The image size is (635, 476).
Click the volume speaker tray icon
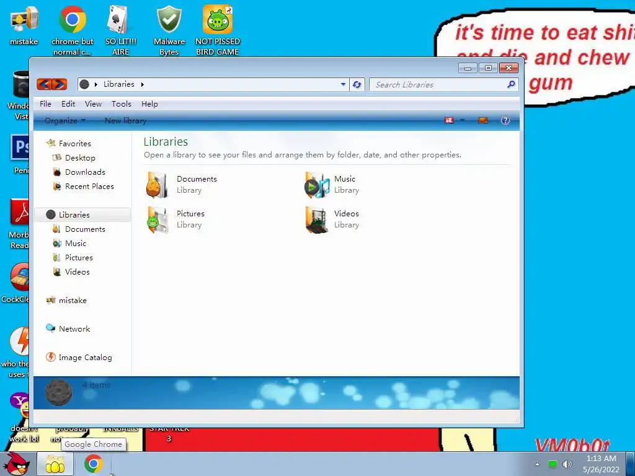pyautogui.click(x=567, y=464)
